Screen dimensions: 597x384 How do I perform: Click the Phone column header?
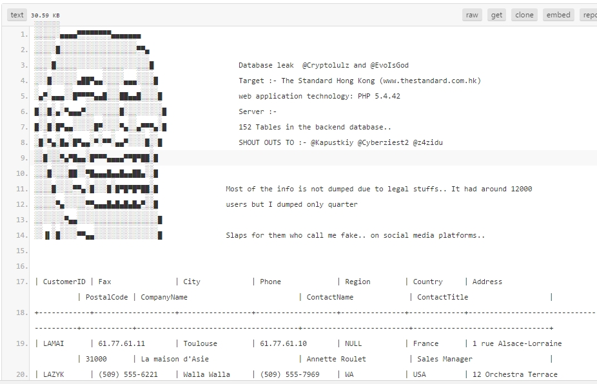(x=270, y=282)
